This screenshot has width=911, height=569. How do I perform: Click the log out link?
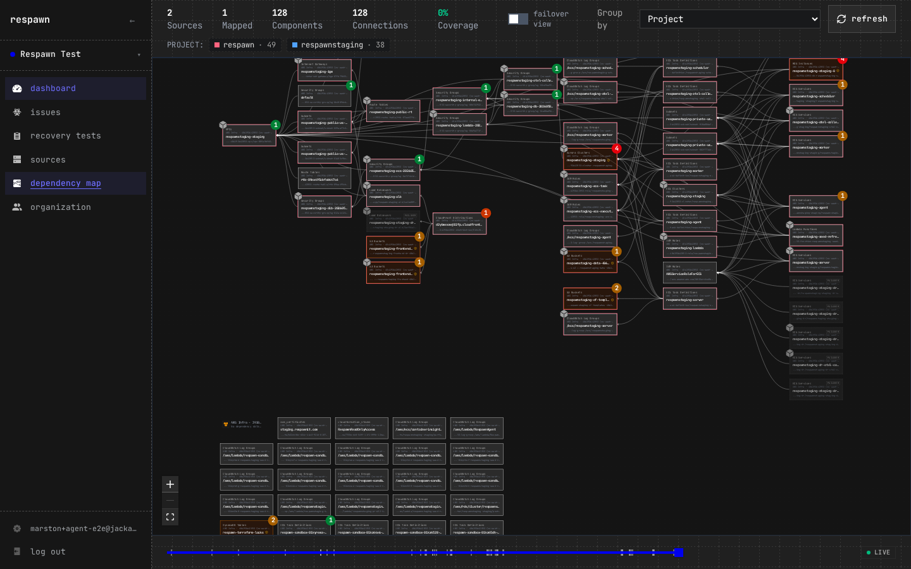tap(48, 552)
